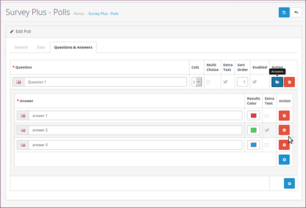This screenshot has height=208, width=306.
Task: Open language flag selector beside answer 3
Action: (23, 145)
